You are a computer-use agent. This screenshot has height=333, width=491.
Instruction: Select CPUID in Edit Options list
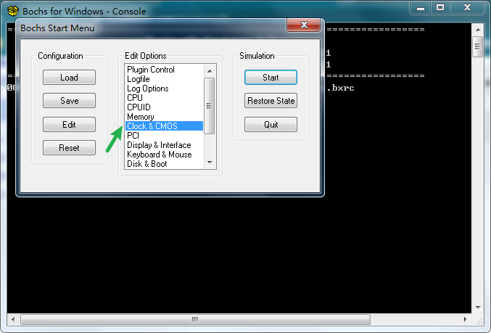pyautogui.click(x=164, y=107)
